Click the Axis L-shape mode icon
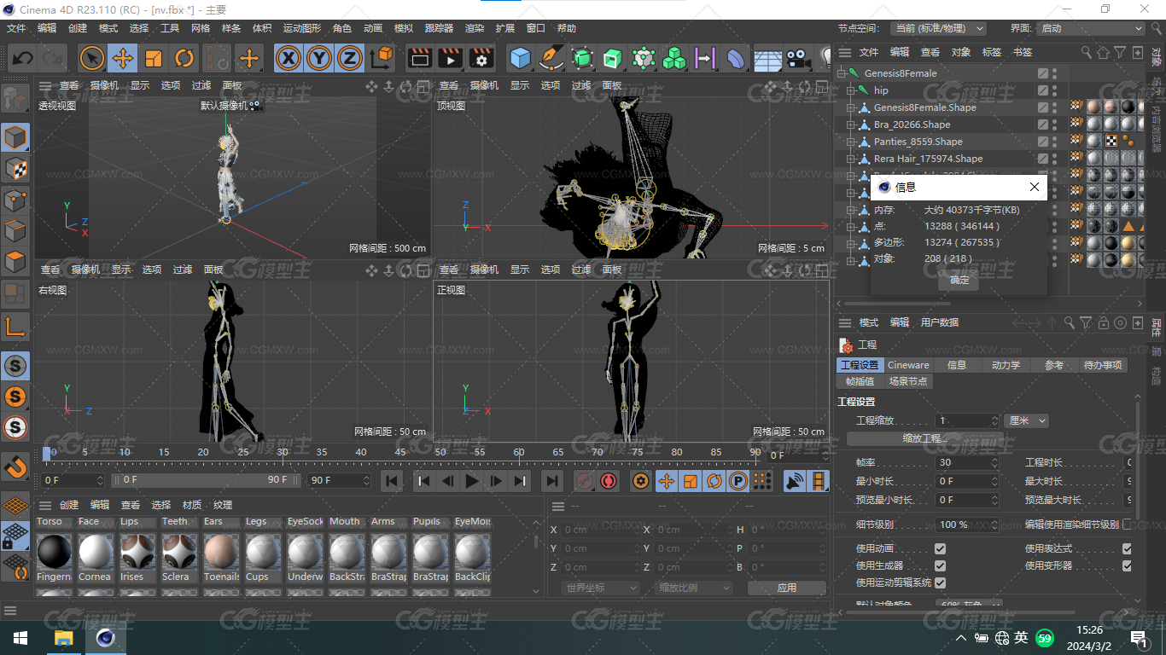The height and width of the screenshot is (655, 1166). point(15,326)
